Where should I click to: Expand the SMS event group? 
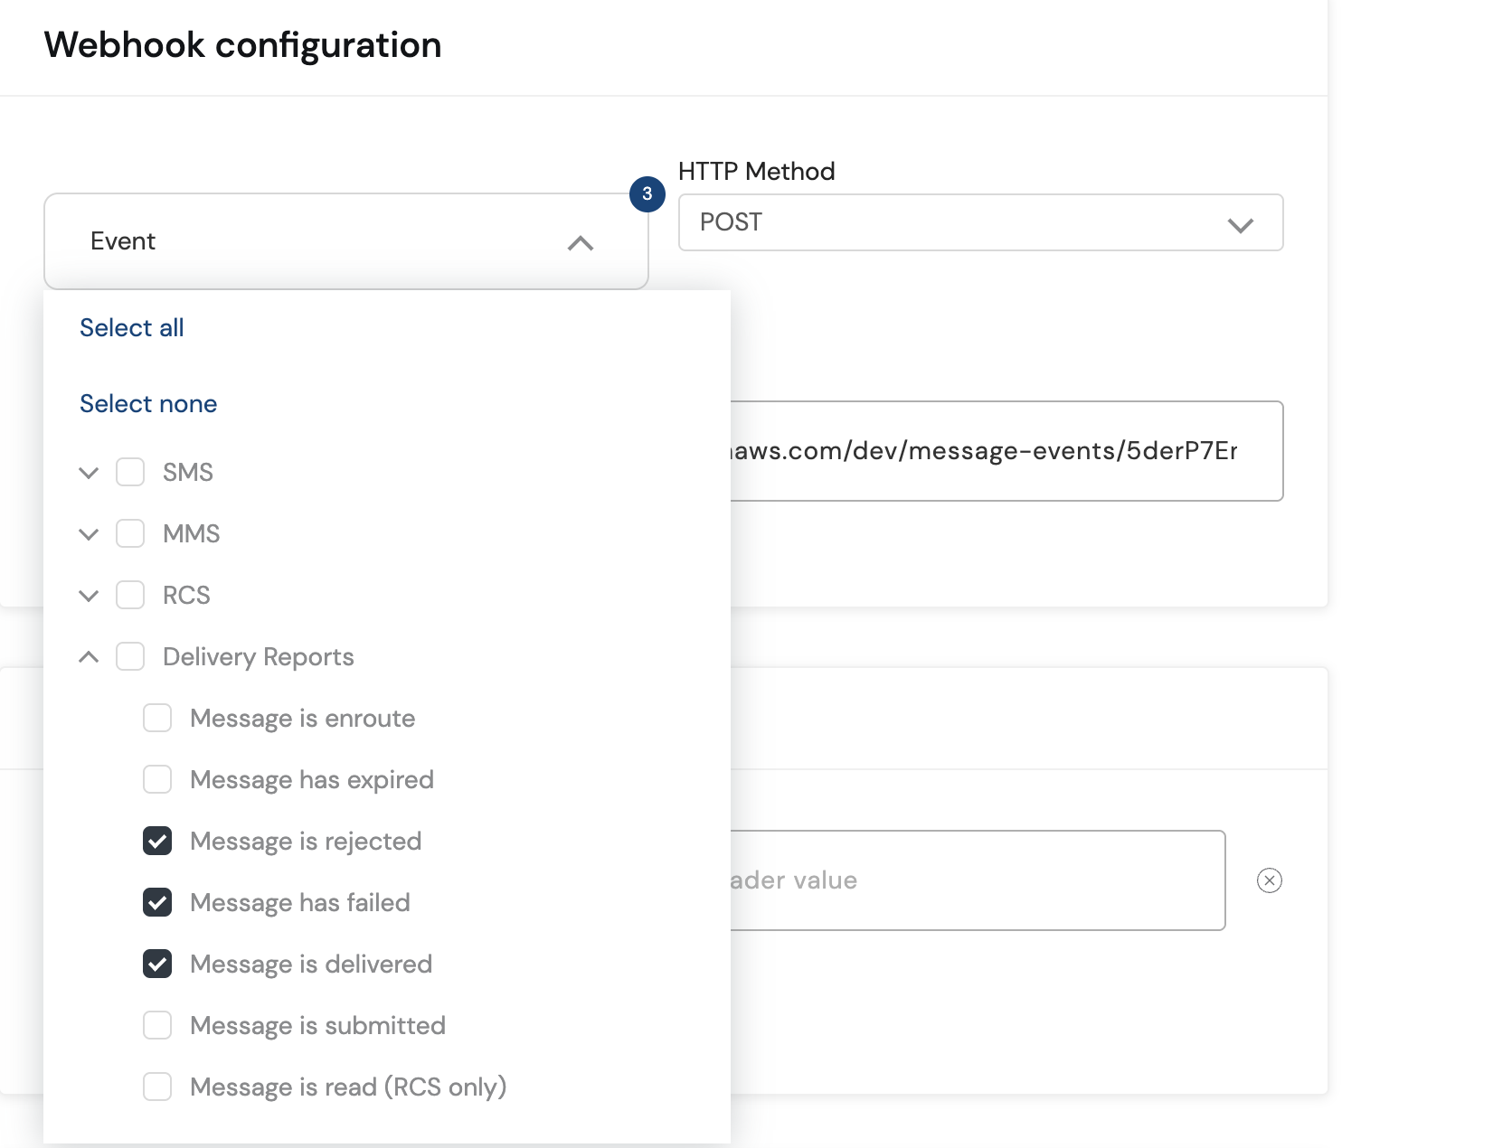tap(89, 473)
